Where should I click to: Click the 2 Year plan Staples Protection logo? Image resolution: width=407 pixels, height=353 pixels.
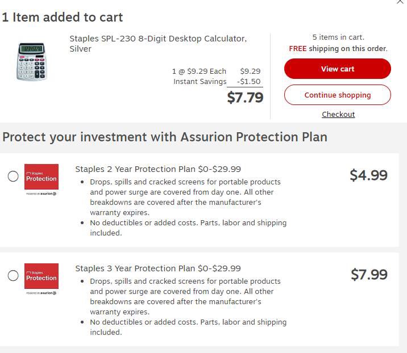(41, 176)
